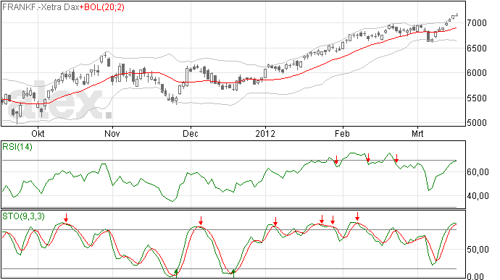Image resolution: width=500 pixels, height=280 pixels.
Task: Click the 5000 price axis value
Action: point(477,123)
